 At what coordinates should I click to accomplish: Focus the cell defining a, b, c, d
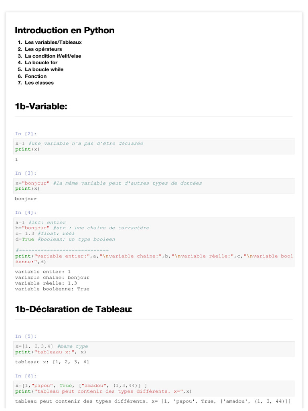click(154, 242)
